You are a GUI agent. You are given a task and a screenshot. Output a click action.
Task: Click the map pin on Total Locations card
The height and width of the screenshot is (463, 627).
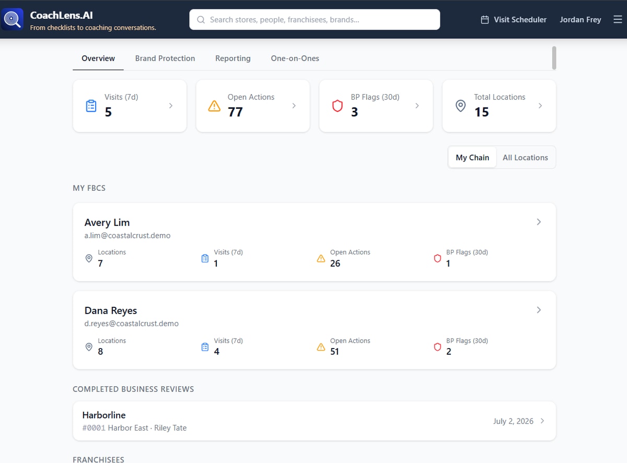point(460,106)
